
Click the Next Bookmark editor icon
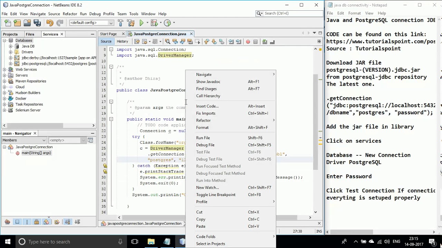pyautogui.click(x=214, y=42)
